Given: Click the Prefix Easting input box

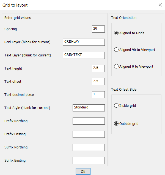Looking at the screenshot, I should click(89, 134).
